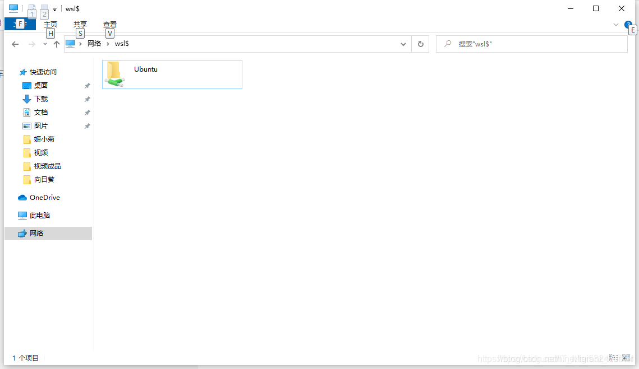Screen dimensions: 639x369
Task: Open the 主页 ribbon tab
Action: pos(50,25)
